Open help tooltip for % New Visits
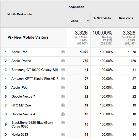 coord(102,22)
